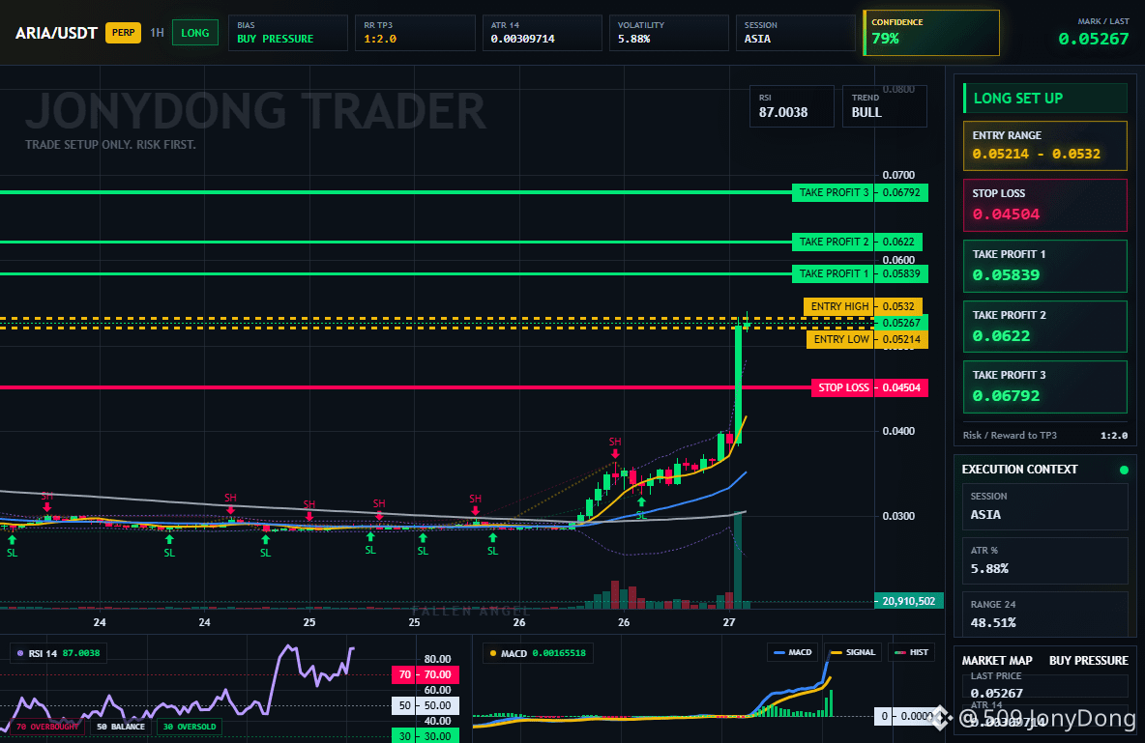Select the ATR 14 value card
Viewport: 1145px width, 743px height.
coord(542,33)
